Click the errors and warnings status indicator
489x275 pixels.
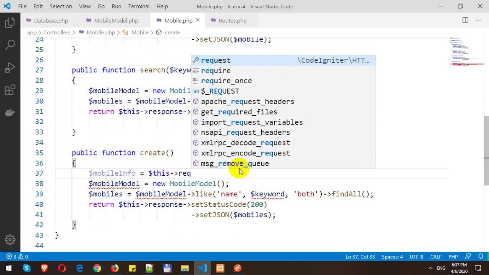[x=17, y=257]
